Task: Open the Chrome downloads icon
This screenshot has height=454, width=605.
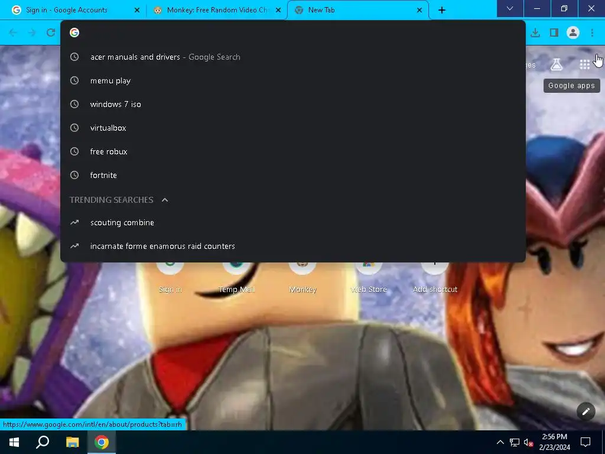Action: coord(535,33)
